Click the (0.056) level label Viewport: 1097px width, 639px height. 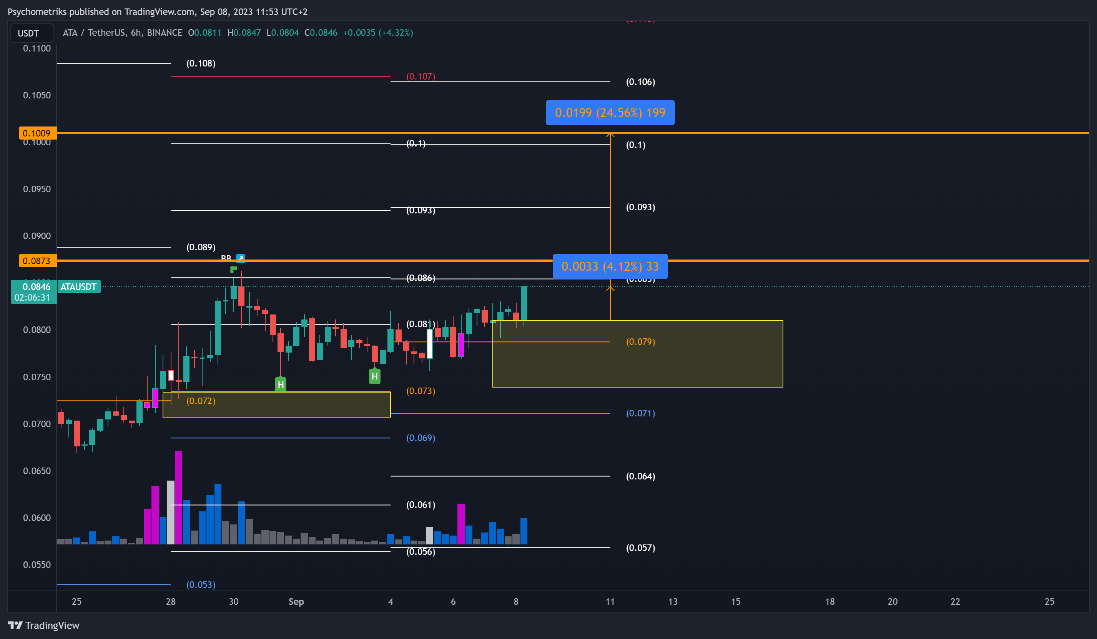[x=421, y=551]
